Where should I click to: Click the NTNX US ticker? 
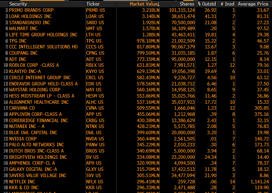pos(95,126)
